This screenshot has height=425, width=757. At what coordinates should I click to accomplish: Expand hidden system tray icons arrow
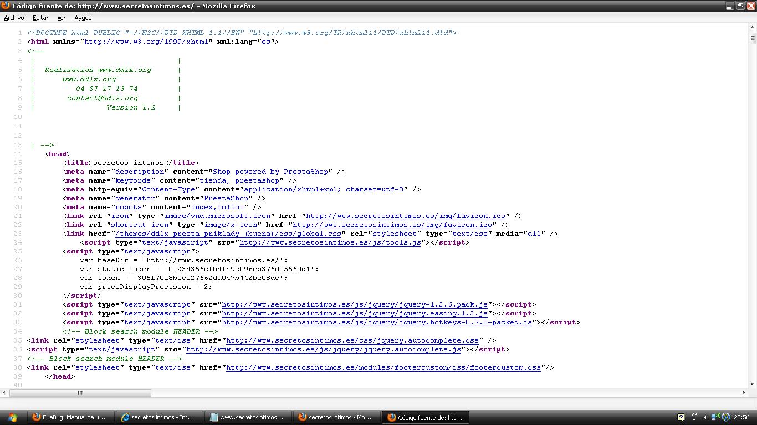point(705,417)
